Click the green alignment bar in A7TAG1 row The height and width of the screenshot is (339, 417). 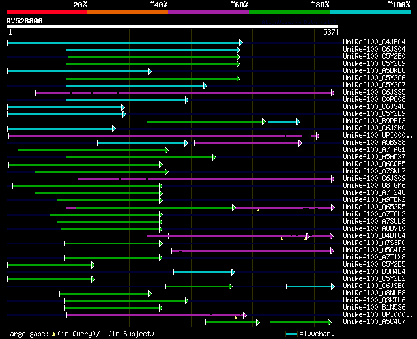(93, 151)
